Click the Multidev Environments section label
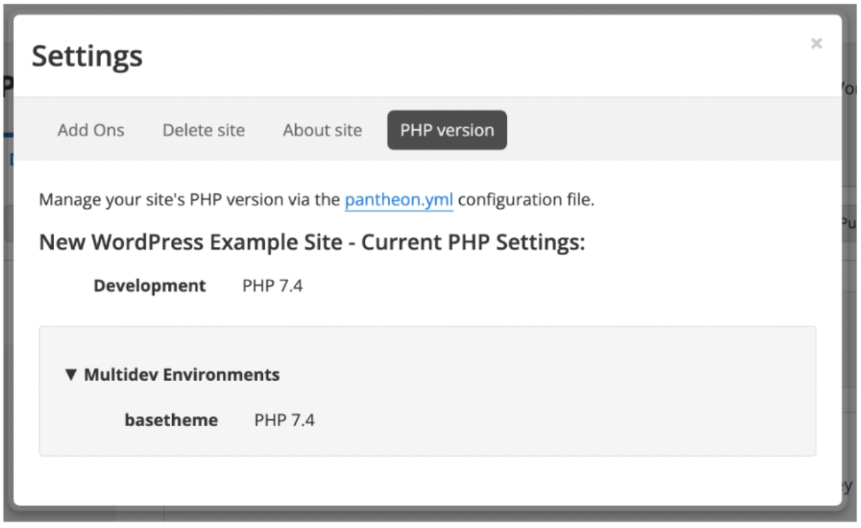Screen dimensions: 861x528 [x=182, y=375]
